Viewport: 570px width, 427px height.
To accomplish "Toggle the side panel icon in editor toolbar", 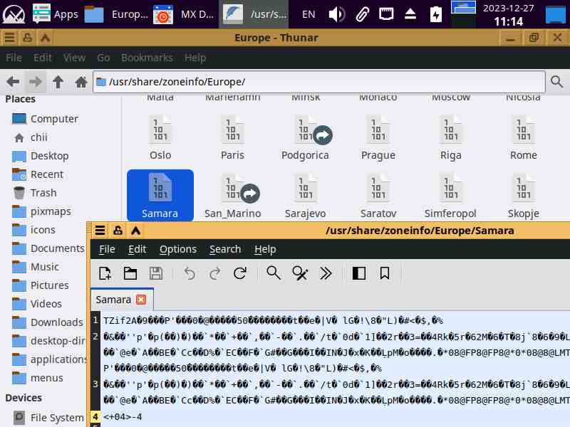I will click(359, 273).
